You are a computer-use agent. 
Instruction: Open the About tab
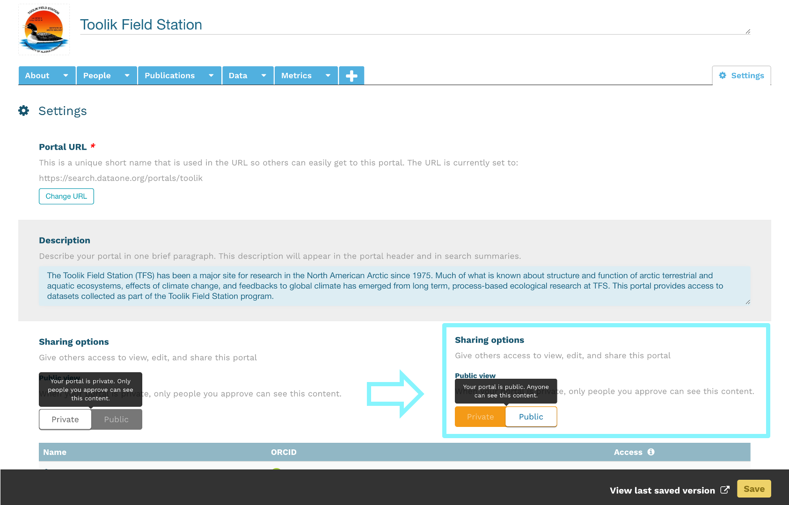pyautogui.click(x=37, y=75)
